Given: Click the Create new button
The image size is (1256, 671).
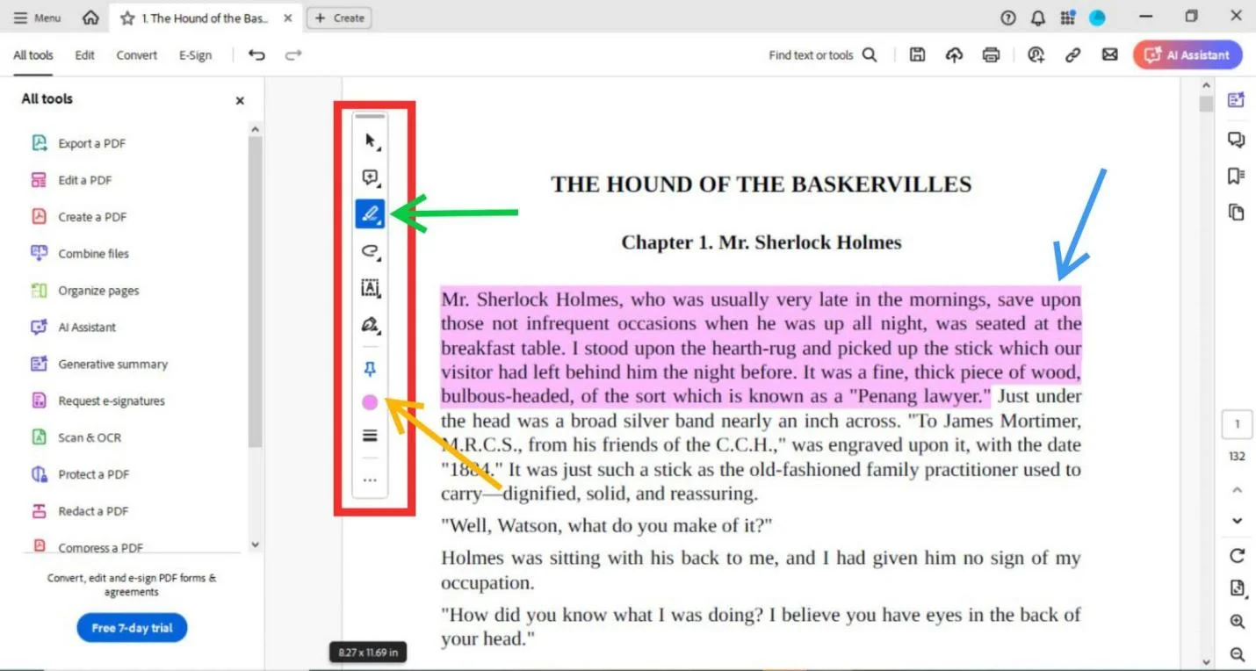Looking at the screenshot, I should coord(339,18).
